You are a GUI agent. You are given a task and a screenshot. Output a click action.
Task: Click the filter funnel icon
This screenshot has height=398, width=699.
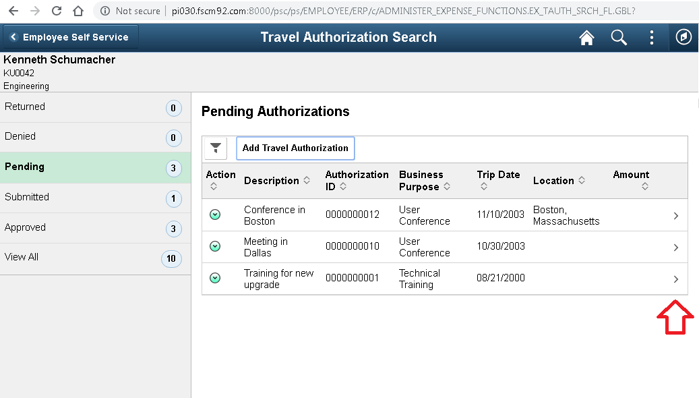coord(215,148)
